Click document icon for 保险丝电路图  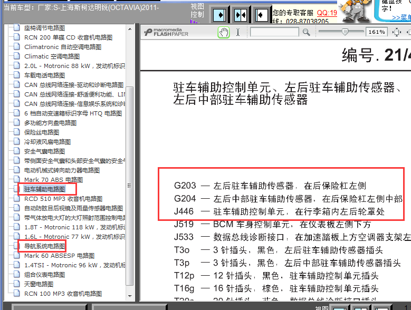pos(16,132)
